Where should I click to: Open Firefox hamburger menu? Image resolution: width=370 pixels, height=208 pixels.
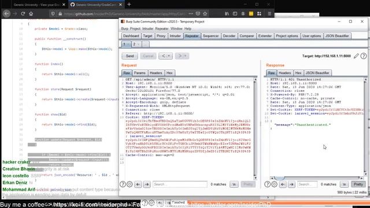[269, 14]
